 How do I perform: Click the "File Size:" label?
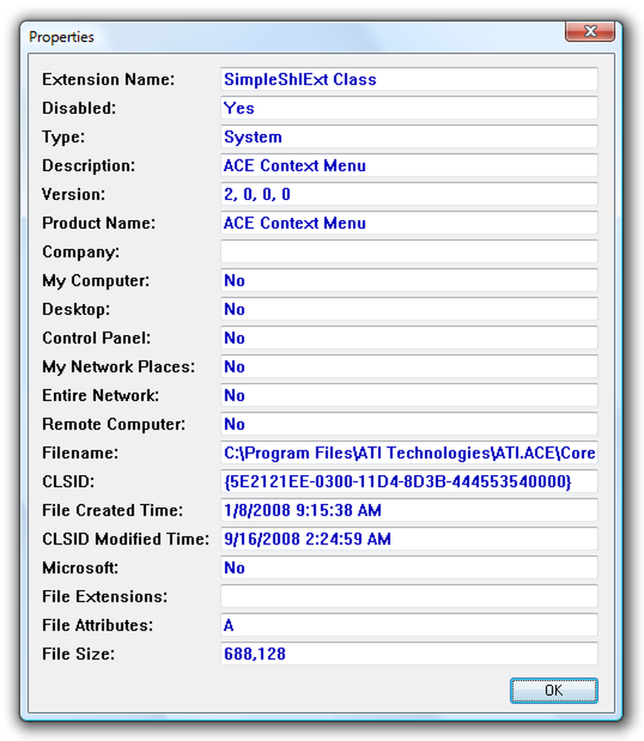(79, 654)
